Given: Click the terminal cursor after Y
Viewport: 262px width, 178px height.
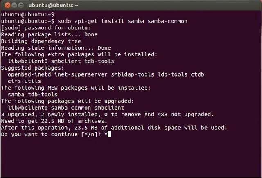Looking at the screenshot, I should [108, 134].
